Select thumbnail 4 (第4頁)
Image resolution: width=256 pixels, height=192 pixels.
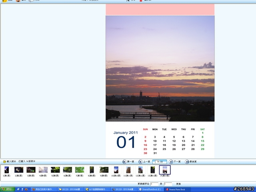[x=43, y=170]
